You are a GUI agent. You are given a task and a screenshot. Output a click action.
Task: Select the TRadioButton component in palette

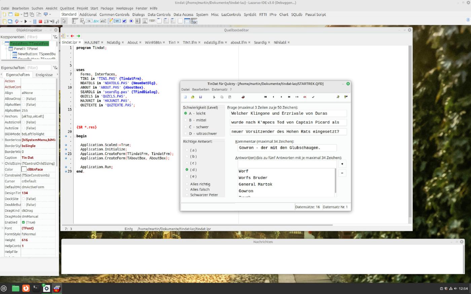click(131, 21)
